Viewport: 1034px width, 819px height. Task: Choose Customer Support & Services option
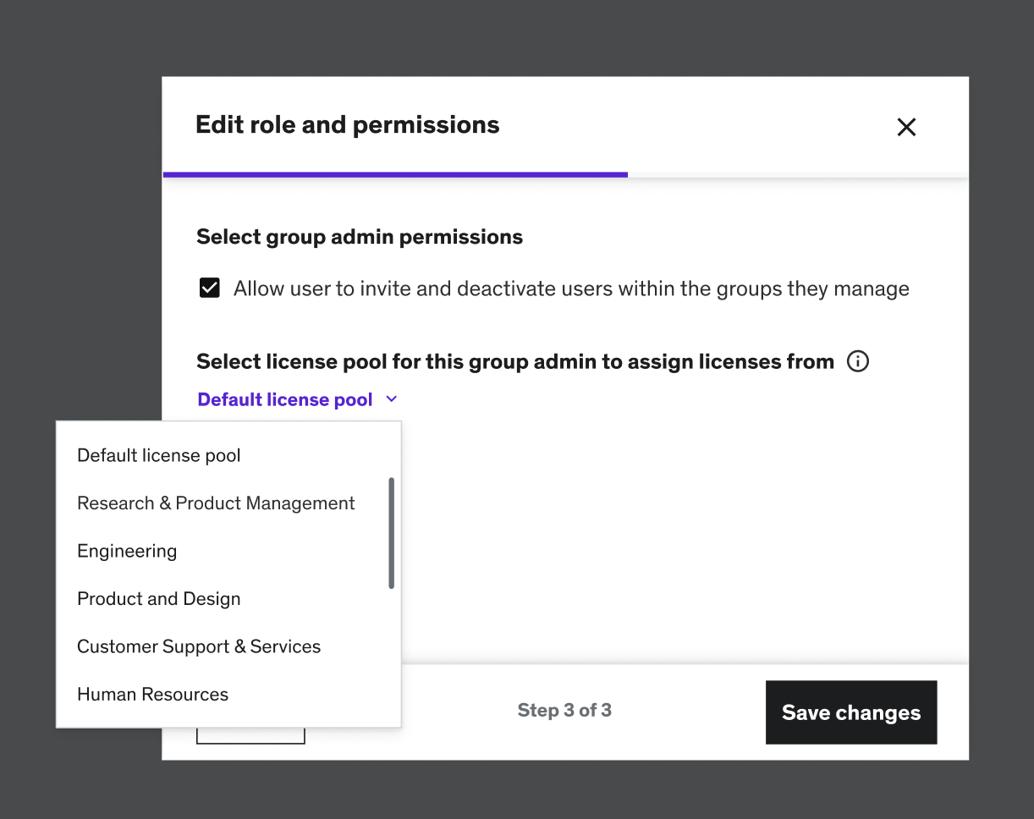coord(199,646)
